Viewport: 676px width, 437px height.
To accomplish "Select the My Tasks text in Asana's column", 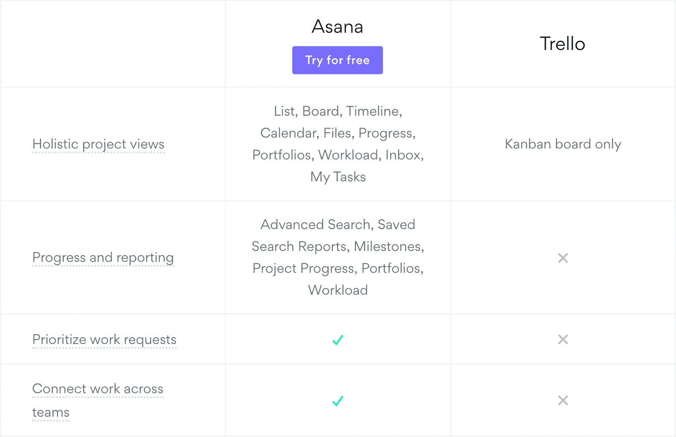I will 337,177.
